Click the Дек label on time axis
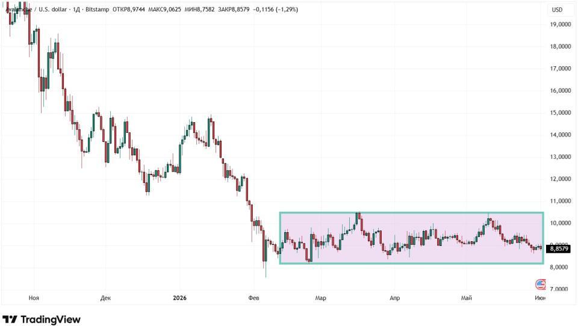The height and width of the screenshot is (326, 578). point(105,298)
